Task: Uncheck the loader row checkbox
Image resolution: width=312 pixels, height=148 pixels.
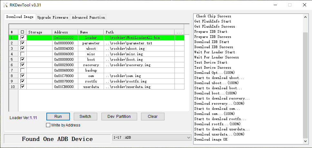Action: click(x=22, y=38)
